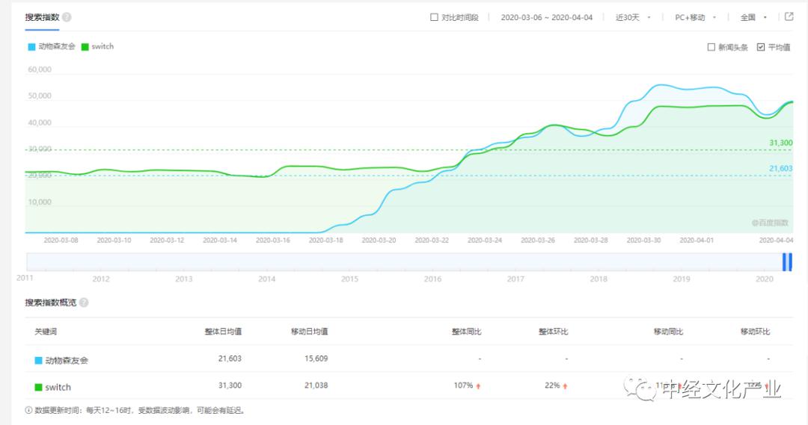Toggle the 动物森友会 legend in chart
The height and width of the screenshot is (425, 808).
[x=52, y=46]
